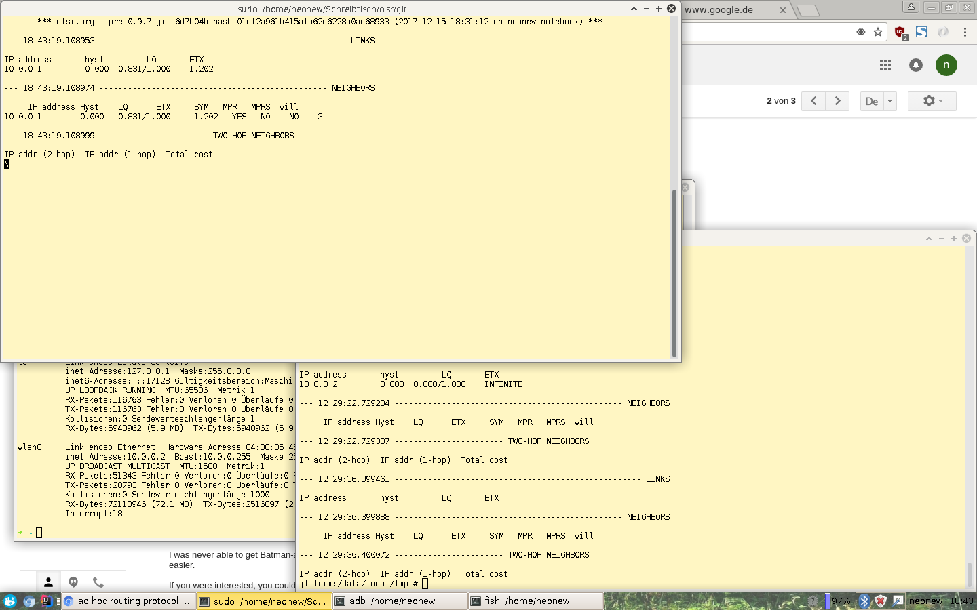
Task: Click the diamond icon in the address bar
Action: [x=861, y=32]
